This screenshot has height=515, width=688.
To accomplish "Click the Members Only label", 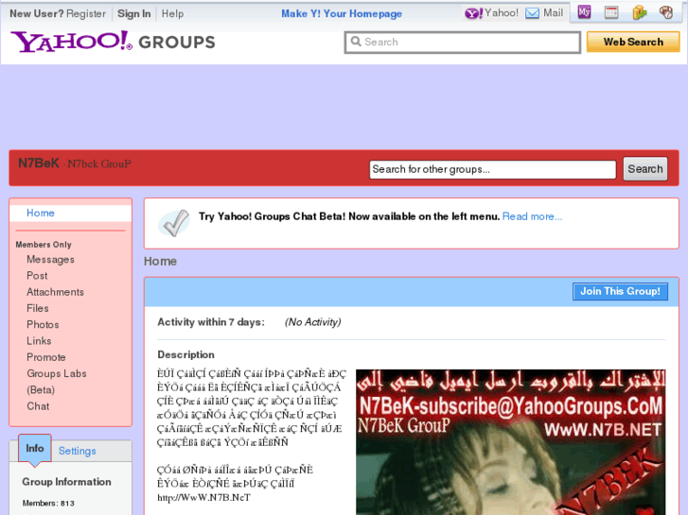I will pyautogui.click(x=44, y=245).
